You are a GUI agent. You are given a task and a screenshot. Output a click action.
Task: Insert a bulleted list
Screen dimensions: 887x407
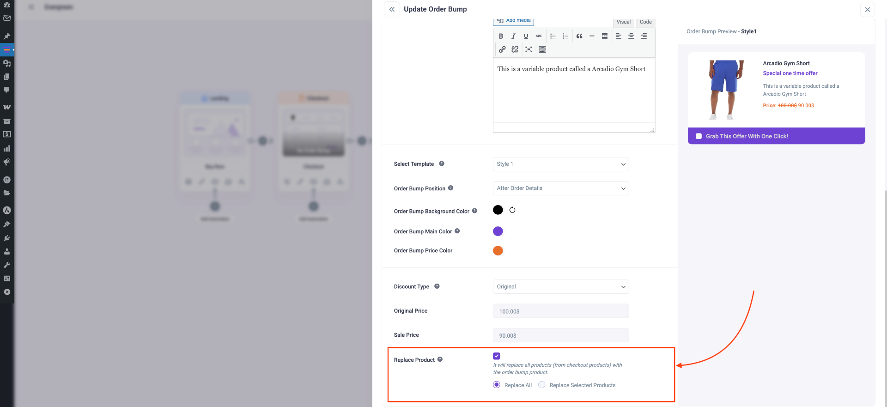point(553,36)
